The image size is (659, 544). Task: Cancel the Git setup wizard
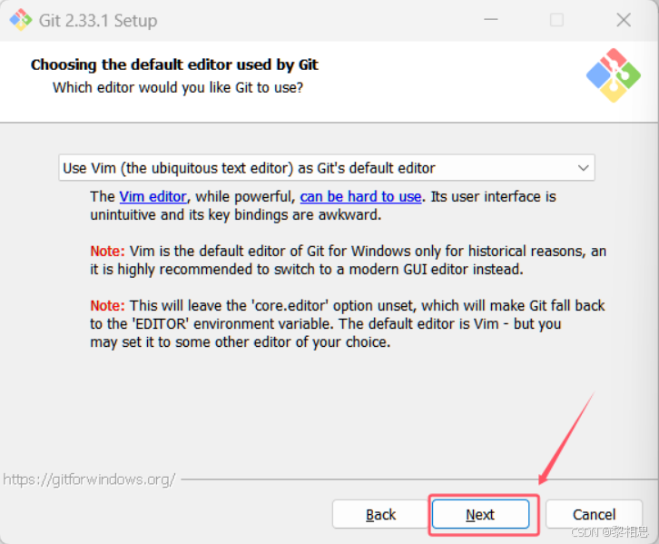[594, 514]
